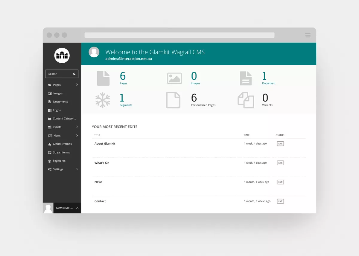Screen dimensions: 359x256
Task: Select the Logos grid icon
Action: [x=50, y=110]
